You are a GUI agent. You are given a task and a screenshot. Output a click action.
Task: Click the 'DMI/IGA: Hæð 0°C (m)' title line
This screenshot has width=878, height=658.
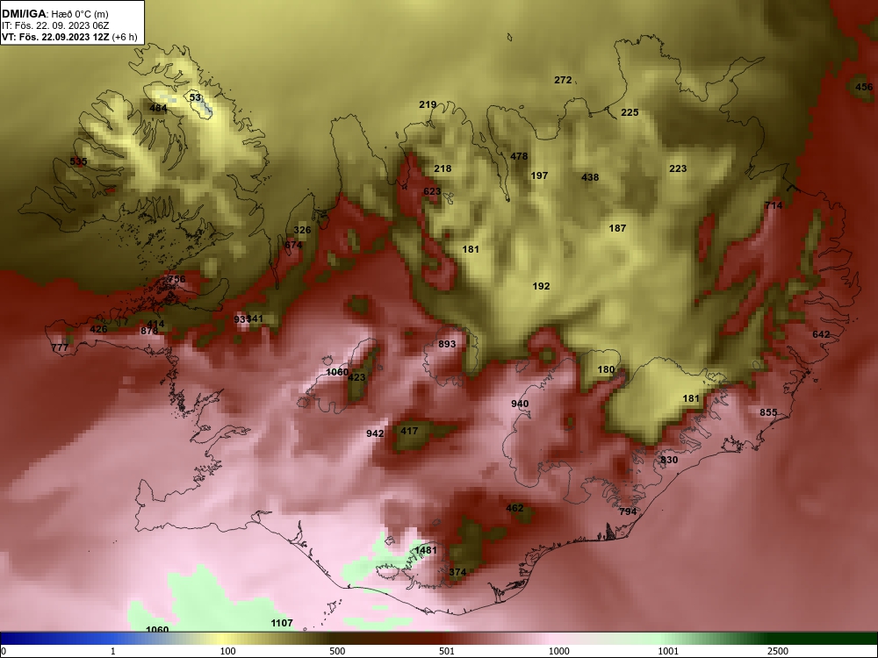point(55,14)
